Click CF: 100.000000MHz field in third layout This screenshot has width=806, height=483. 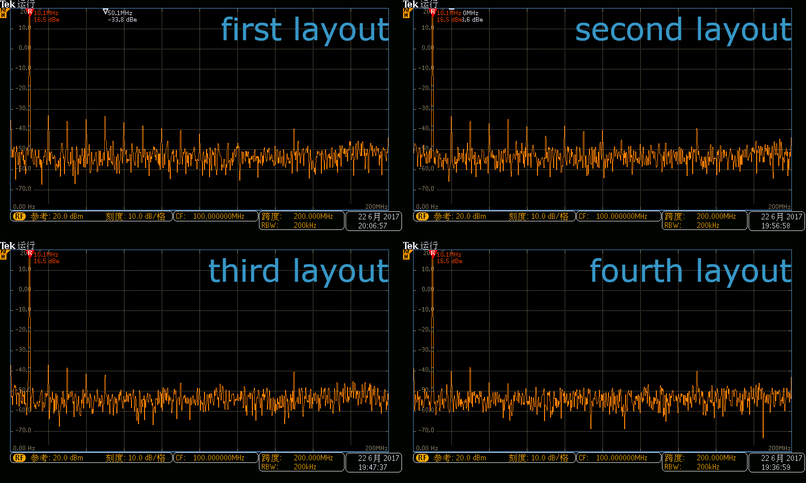click(x=216, y=458)
